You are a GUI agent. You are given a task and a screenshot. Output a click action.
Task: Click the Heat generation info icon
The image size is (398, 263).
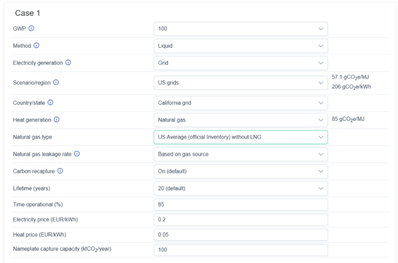[x=56, y=120]
